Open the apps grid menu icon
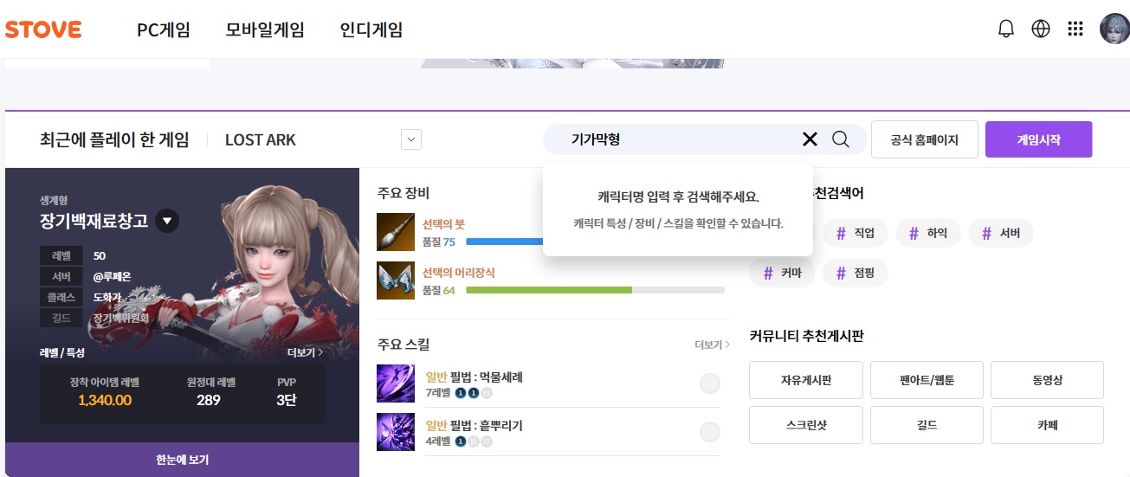This screenshot has height=477, width=1130. pos(1075,29)
